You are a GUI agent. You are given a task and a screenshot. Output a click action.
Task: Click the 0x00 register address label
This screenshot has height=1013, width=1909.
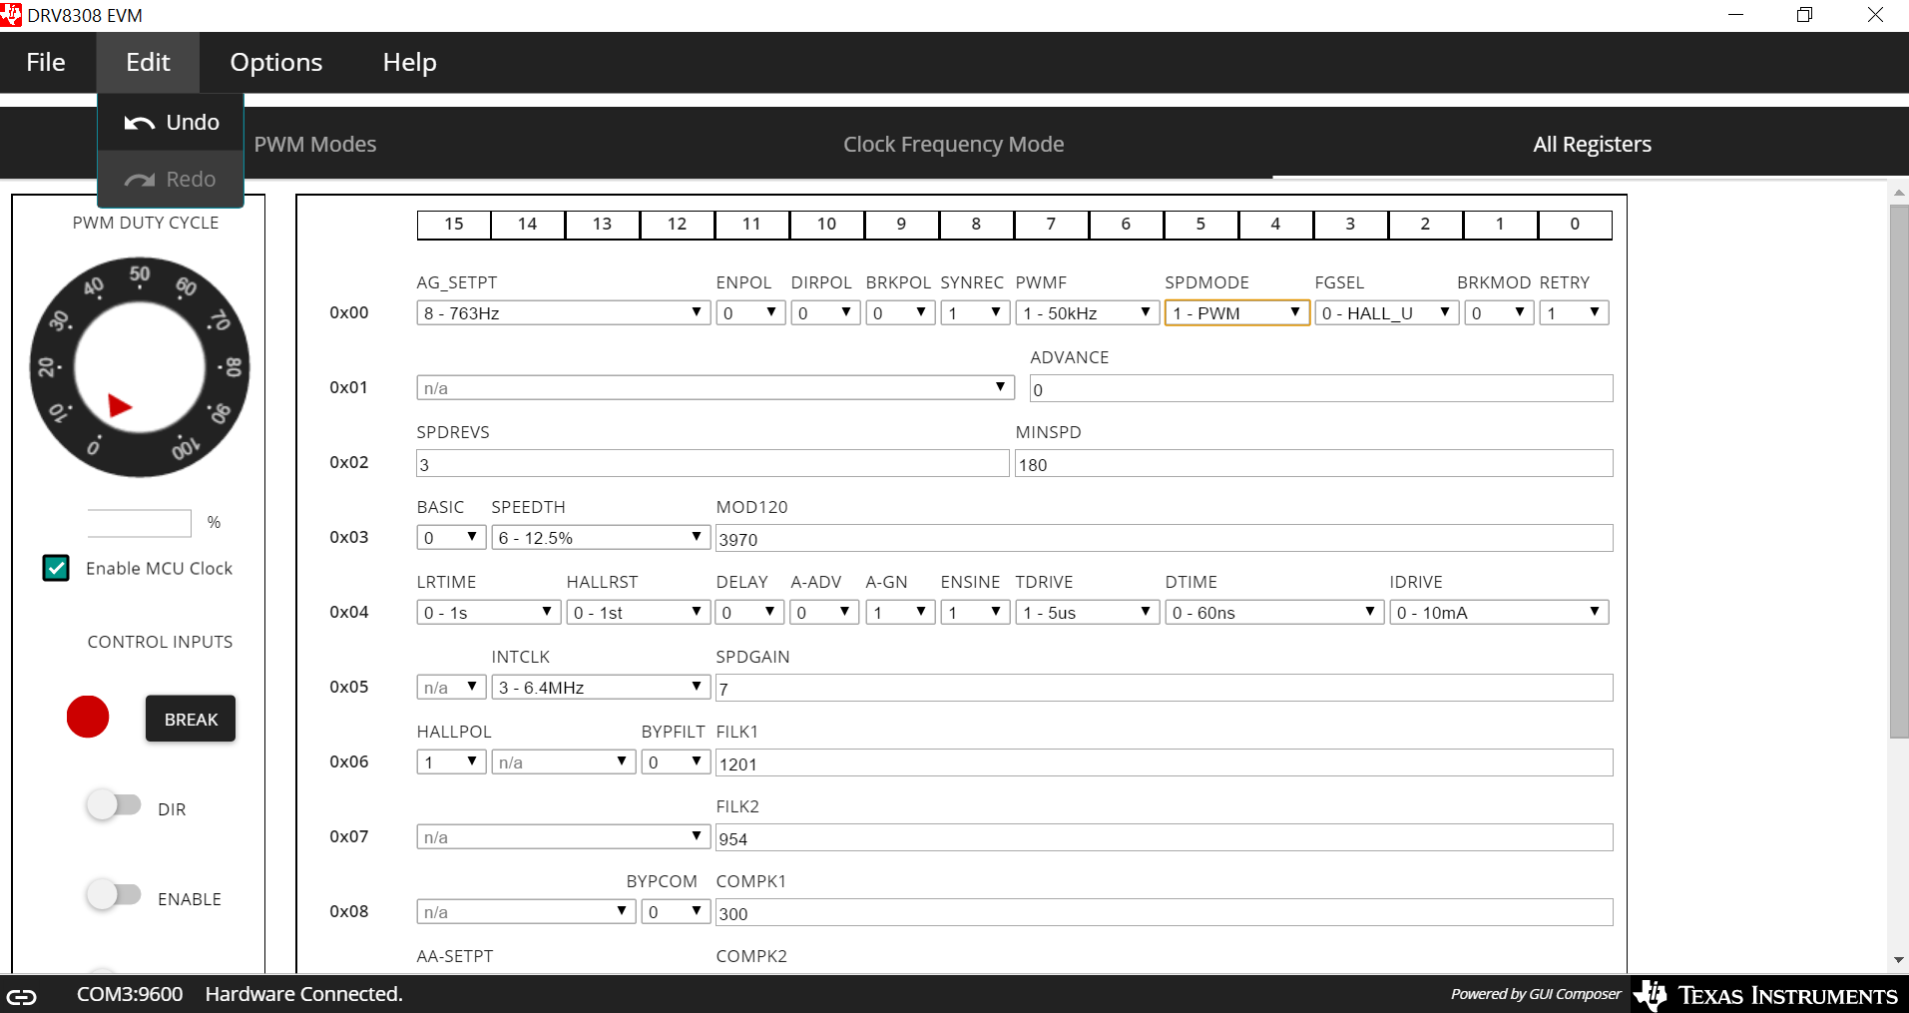point(349,312)
